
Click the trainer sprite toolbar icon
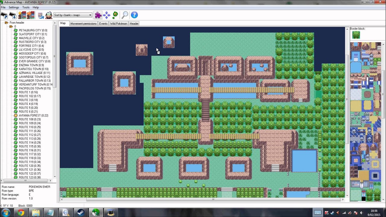pos(49,15)
